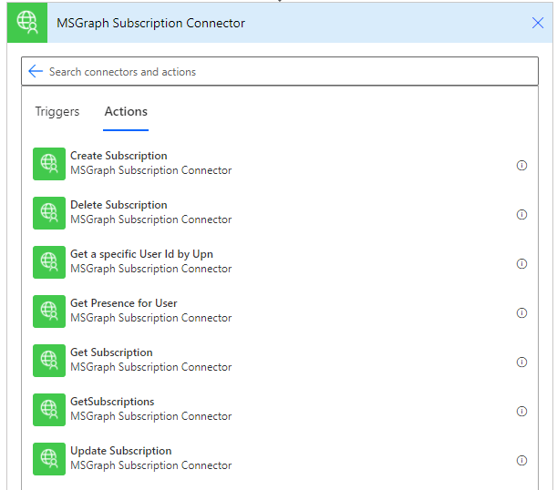Choose the Get Subscription action

tap(111, 352)
